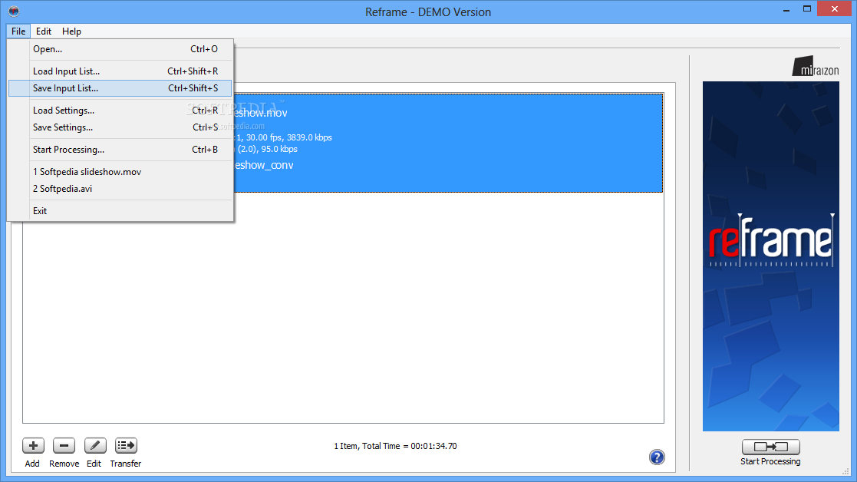Select the highlighted slideshow.mov list item
The height and width of the screenshot is (482, 857).
pos(448,143)
